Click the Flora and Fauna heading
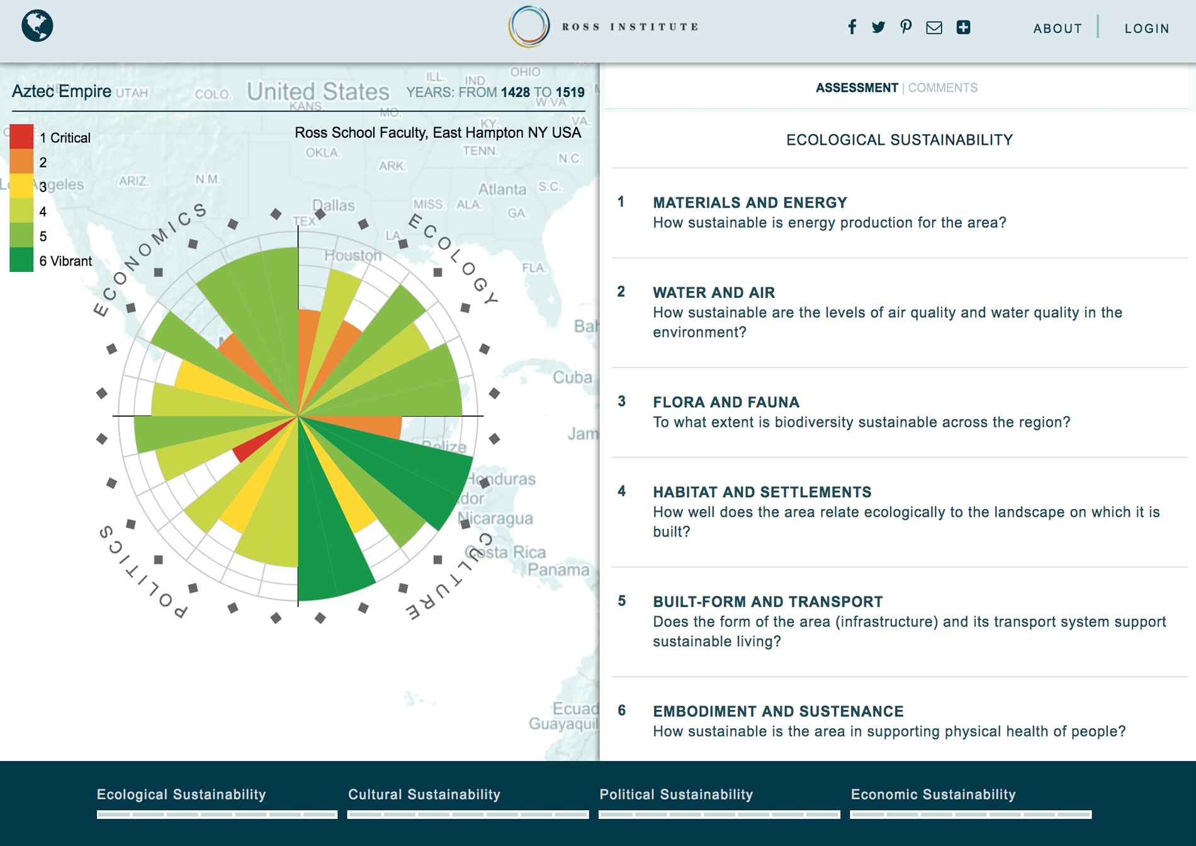 click(726, 402)
